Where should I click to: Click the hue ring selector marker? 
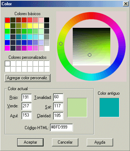[x=61, y=44]
